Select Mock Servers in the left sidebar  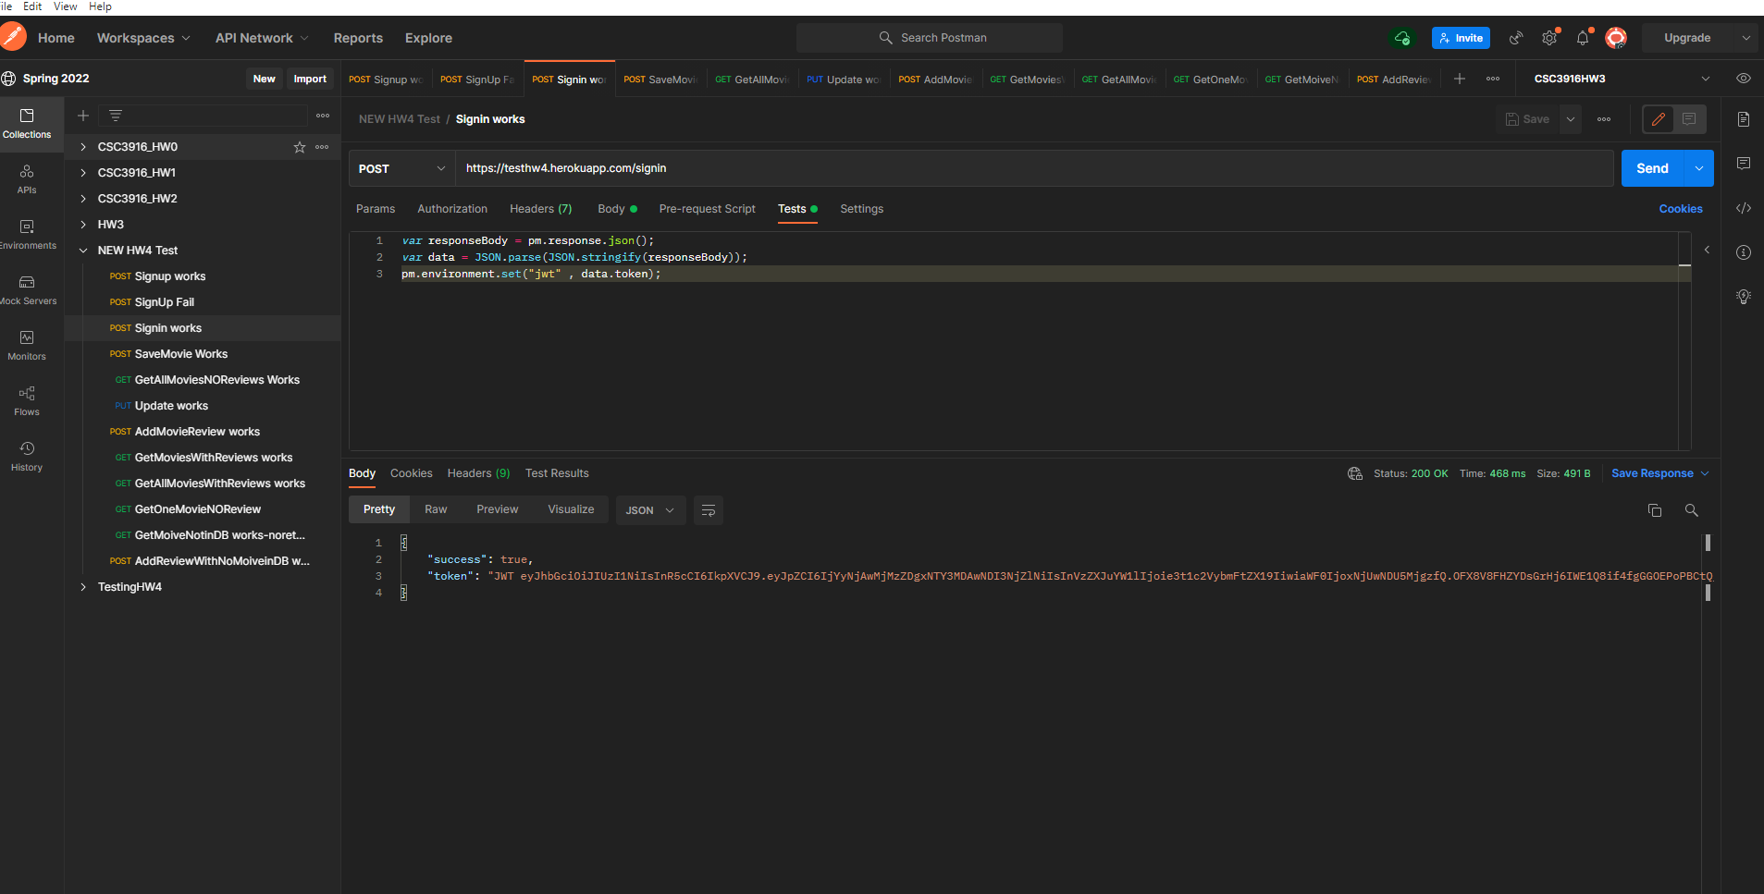point(28,288)
